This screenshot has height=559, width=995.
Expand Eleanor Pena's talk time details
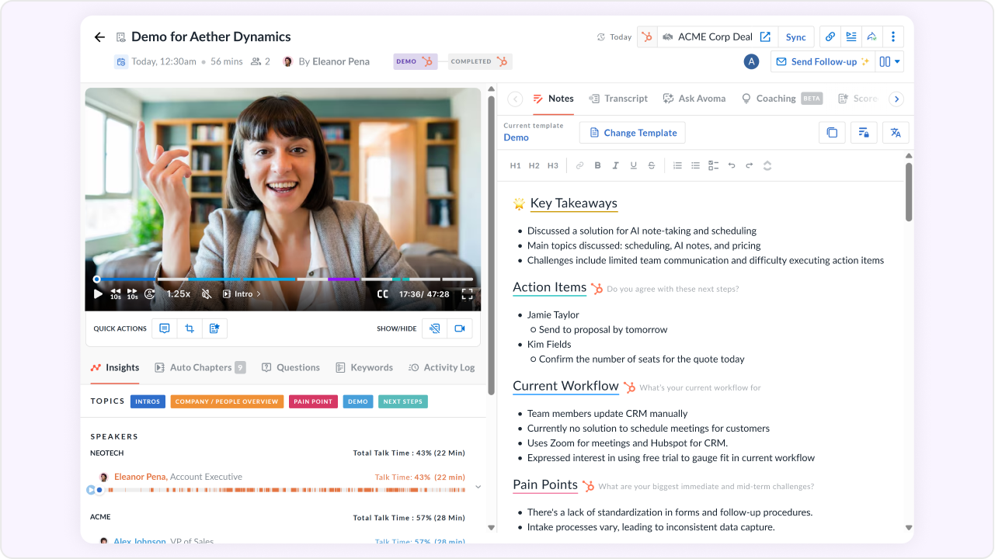[478, 487]
